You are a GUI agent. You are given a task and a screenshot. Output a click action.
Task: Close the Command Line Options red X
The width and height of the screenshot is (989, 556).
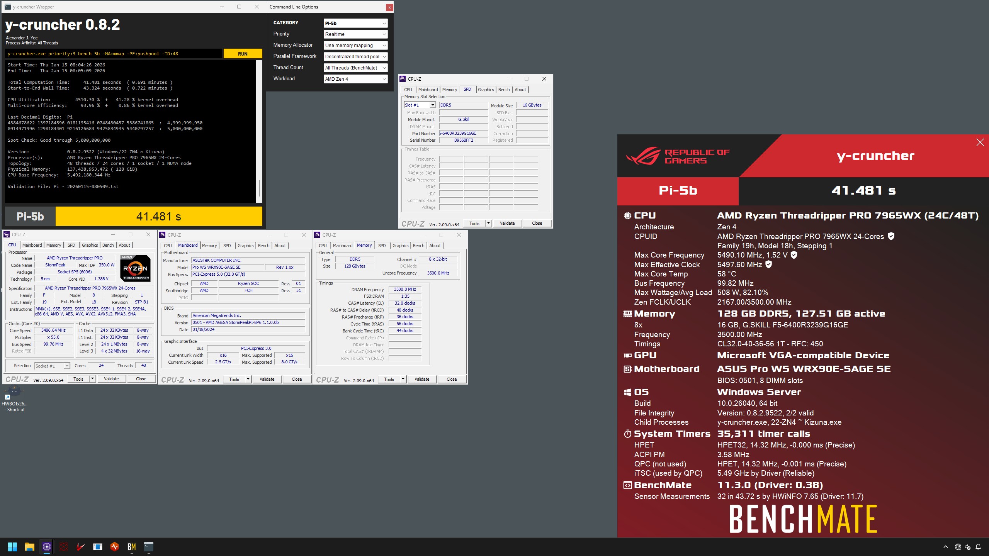(389, 7)
